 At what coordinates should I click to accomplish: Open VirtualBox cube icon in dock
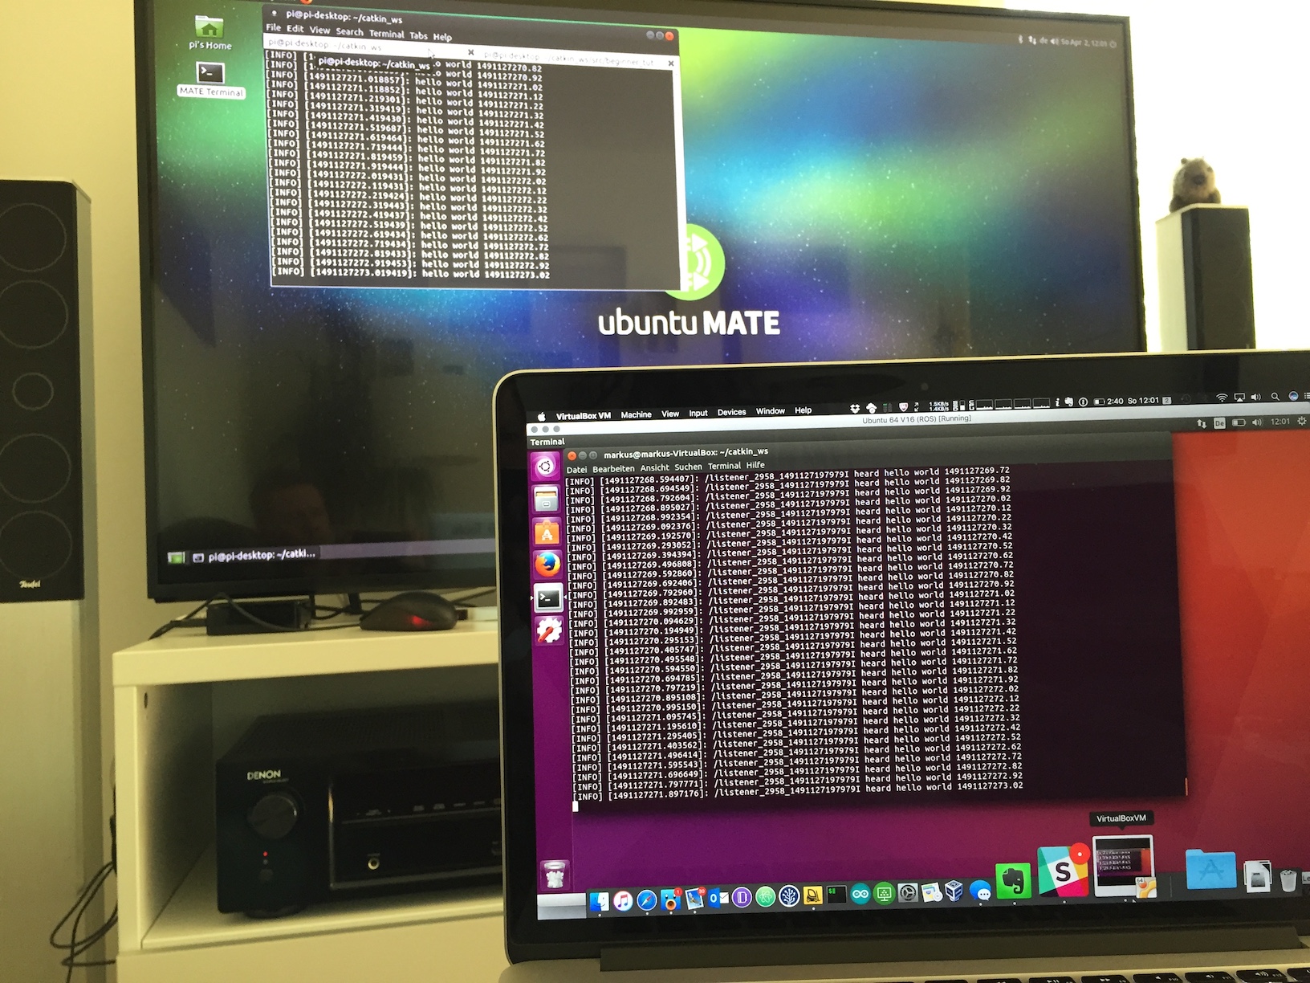pos(954,891)
